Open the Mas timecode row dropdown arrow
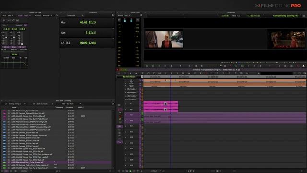The width and height of the screenshot is (307, 173). [x=113, y=18]
